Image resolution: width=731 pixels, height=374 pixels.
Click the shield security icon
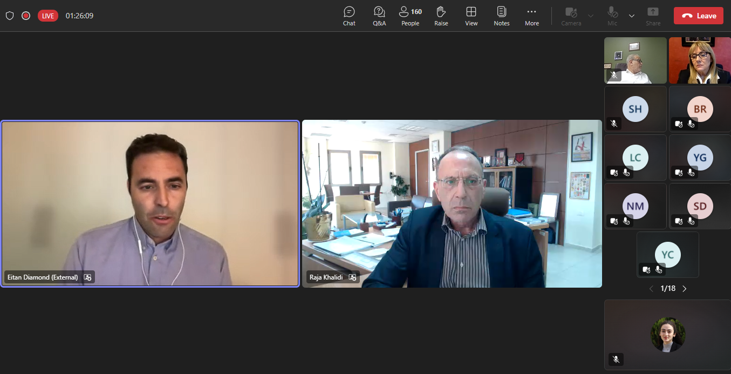10,16
